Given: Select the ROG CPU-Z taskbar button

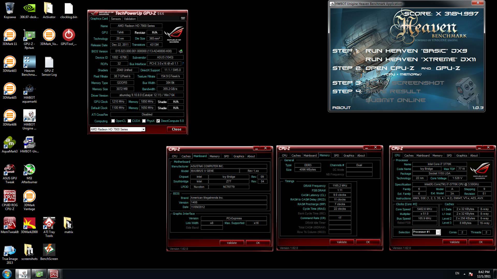Looking at the screenshot, I should click(x=54, y=274).
